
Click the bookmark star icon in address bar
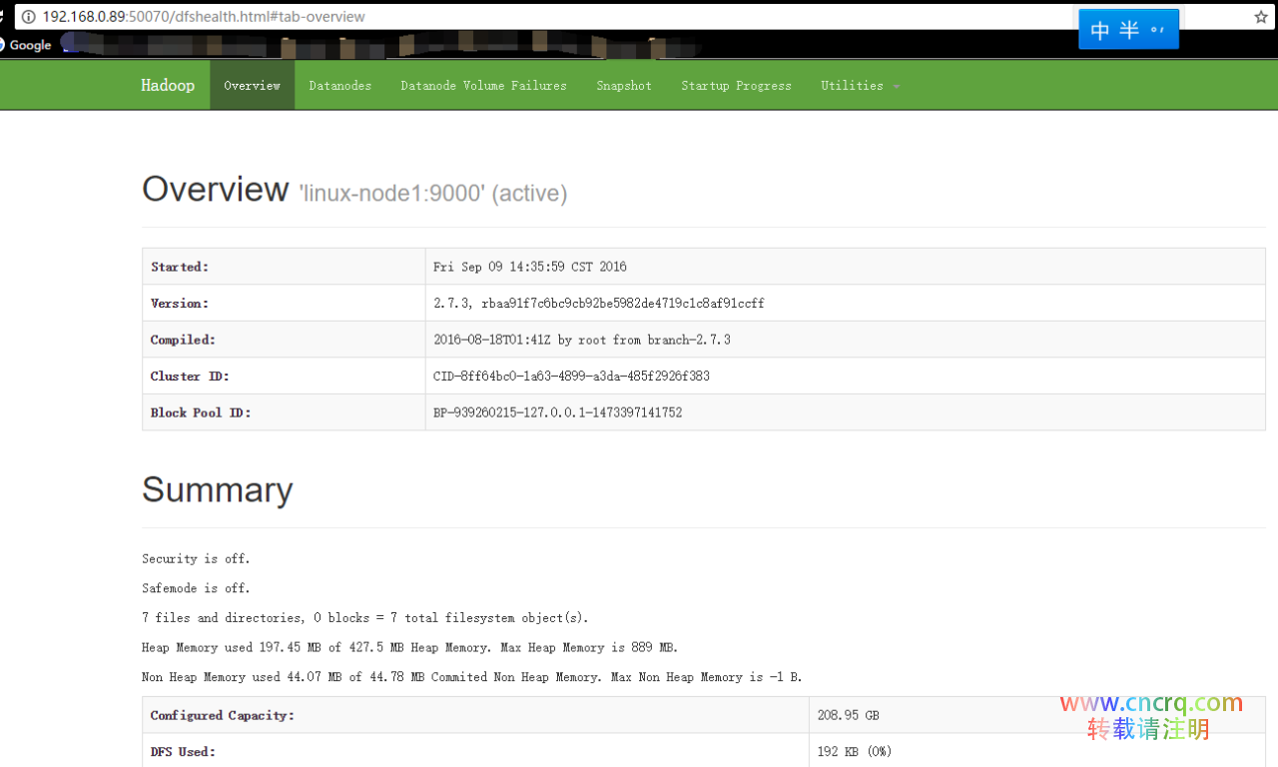coord(1261,17)
